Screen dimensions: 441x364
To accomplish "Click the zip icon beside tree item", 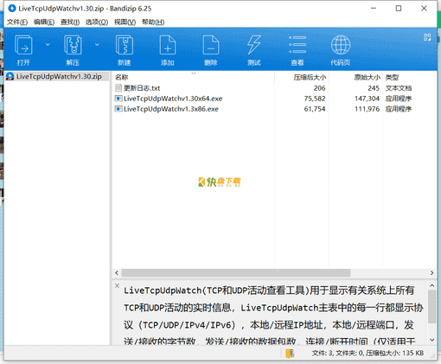I will tap(10, 76).
